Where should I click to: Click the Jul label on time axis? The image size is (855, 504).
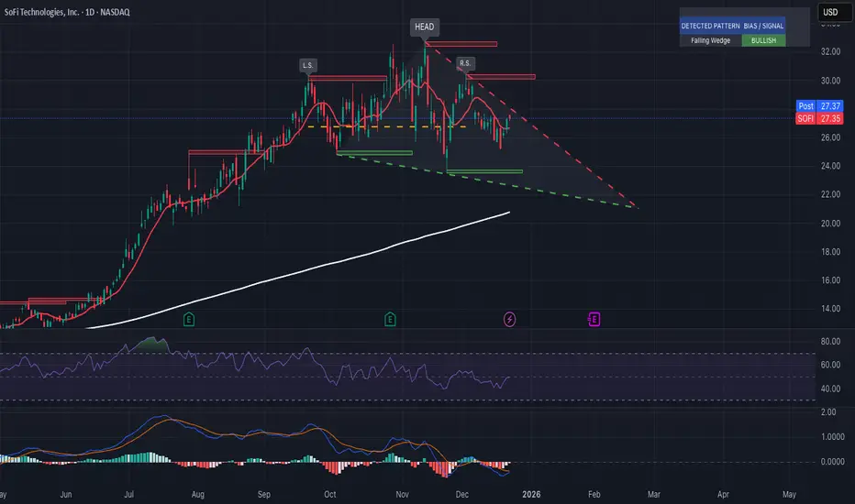click(128, 494)
